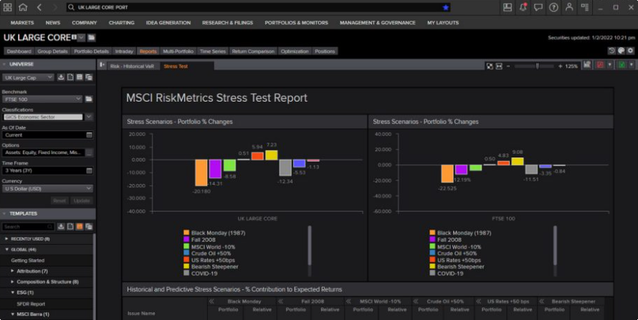The height and width of the screenshot is (320, 638).
Task: Open the notifications bell icon
Action: point(523,7)
